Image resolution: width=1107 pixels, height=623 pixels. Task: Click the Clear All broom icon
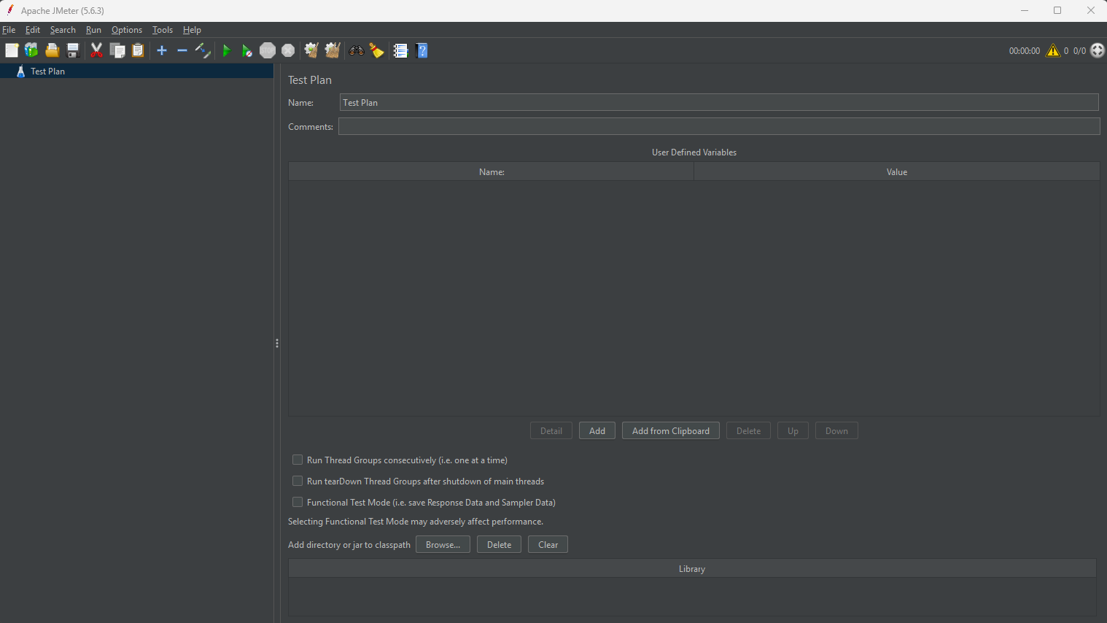point(333,50)
